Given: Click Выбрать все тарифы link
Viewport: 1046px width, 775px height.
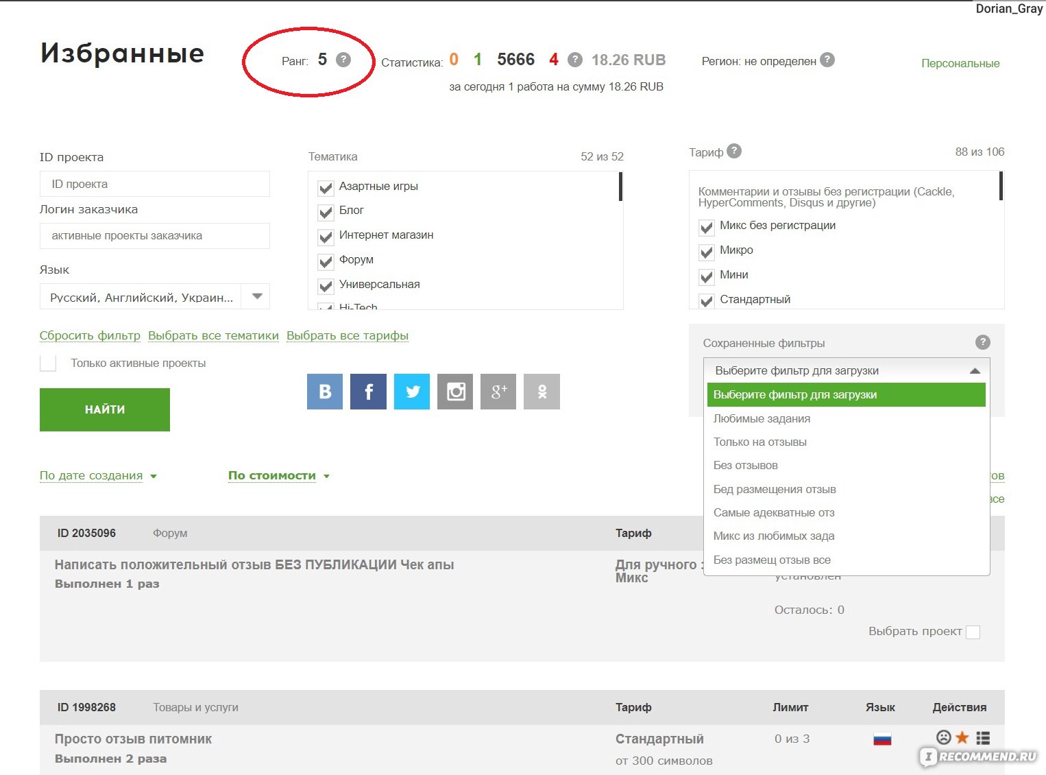Looking at the screenshot, I should pos(348,335).
